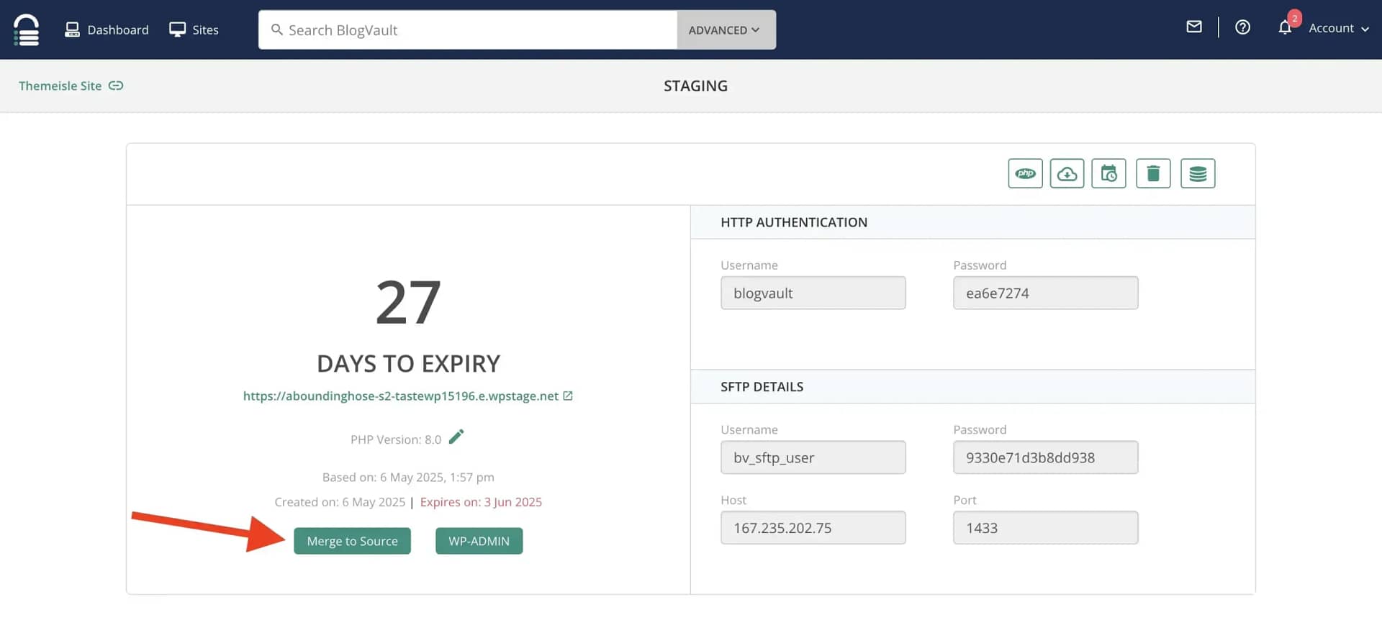This screenshot has height=643, width=1382.
Task: Select SFTP username field bv_sftp_user
Action: 813,457
